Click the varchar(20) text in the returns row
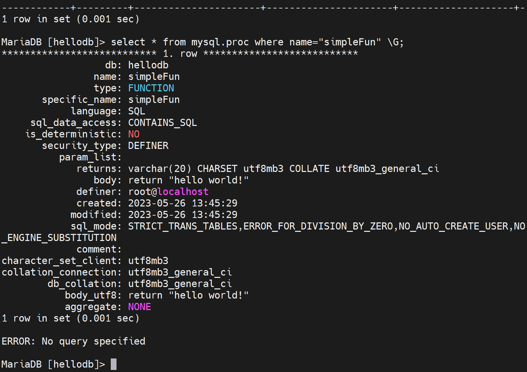 pos(160,169)
